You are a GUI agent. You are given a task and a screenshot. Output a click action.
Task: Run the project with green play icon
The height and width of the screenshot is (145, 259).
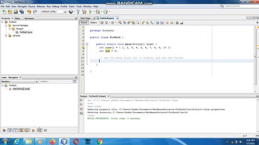[x=90, y=12]
